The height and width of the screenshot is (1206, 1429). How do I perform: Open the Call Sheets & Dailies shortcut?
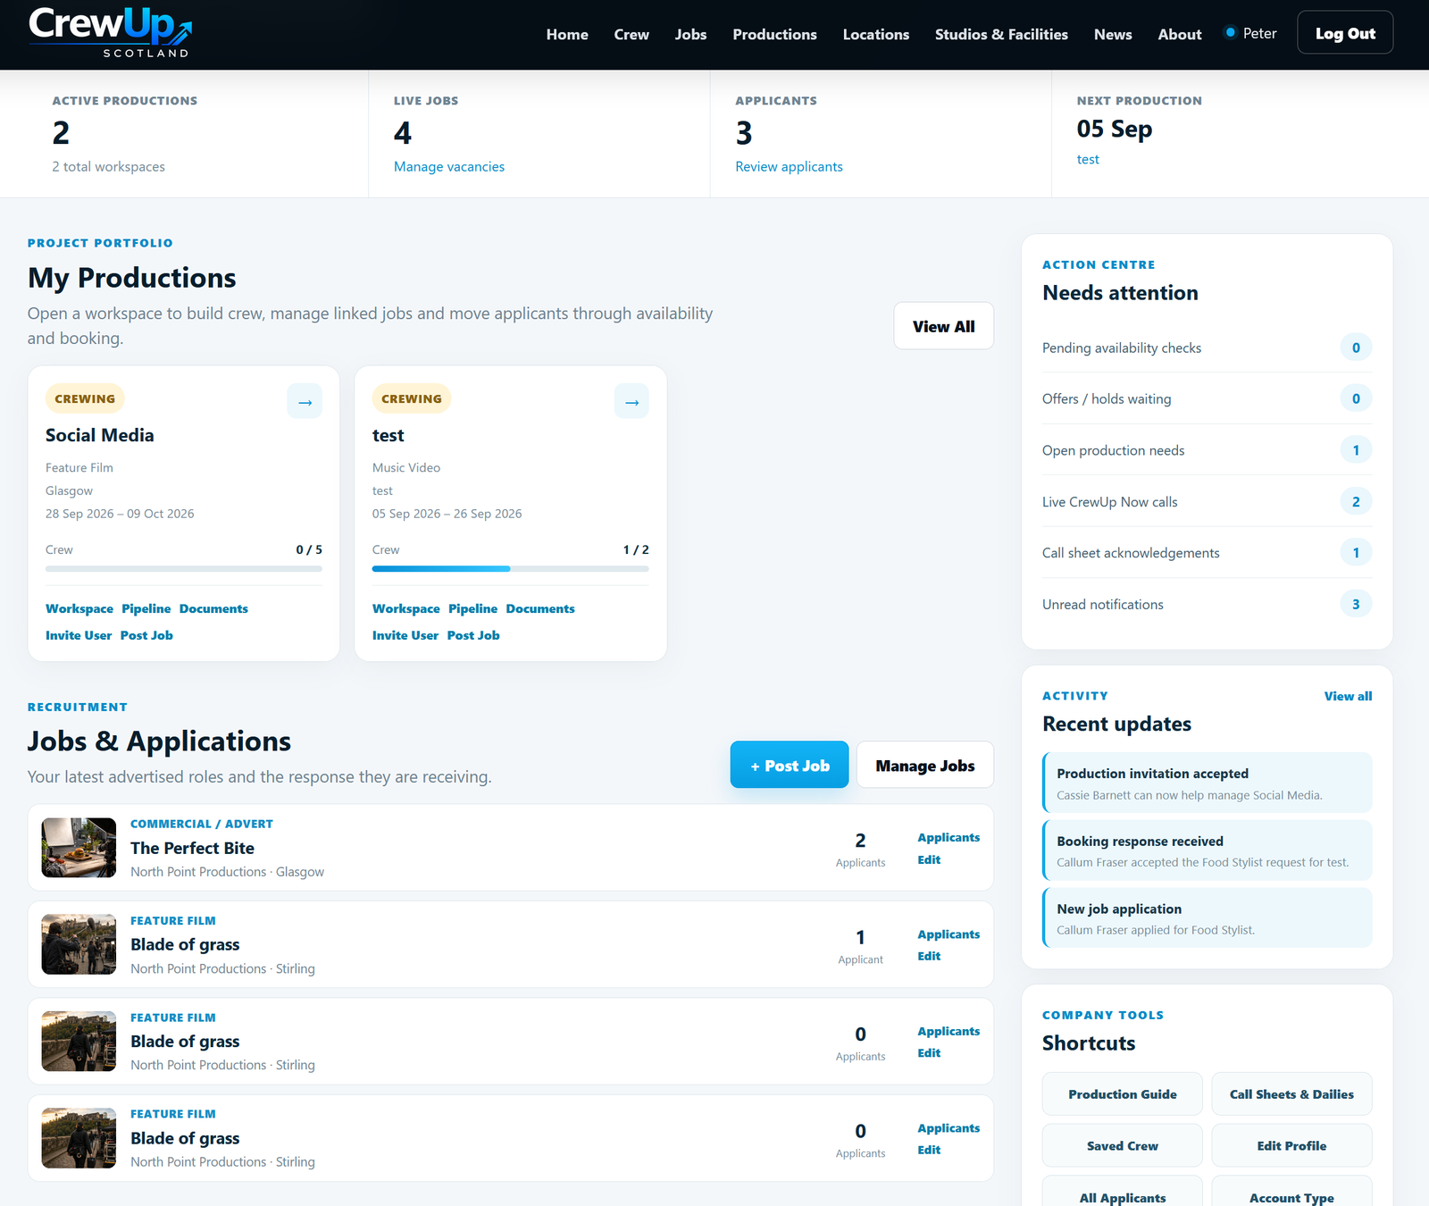click(x=1291, y=1094)
